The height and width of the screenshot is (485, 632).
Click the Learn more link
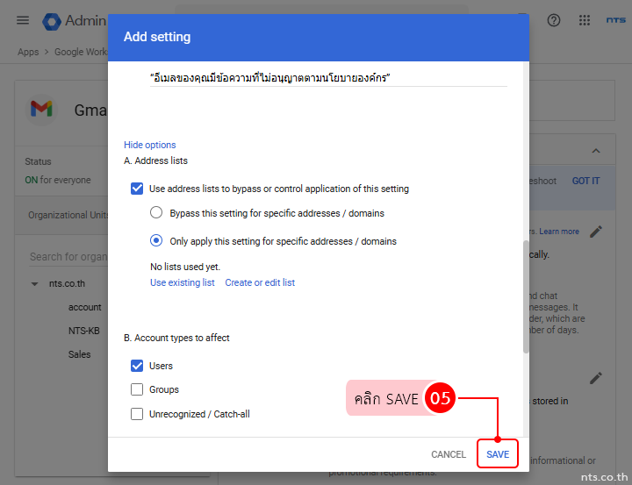tap(559, 232)
